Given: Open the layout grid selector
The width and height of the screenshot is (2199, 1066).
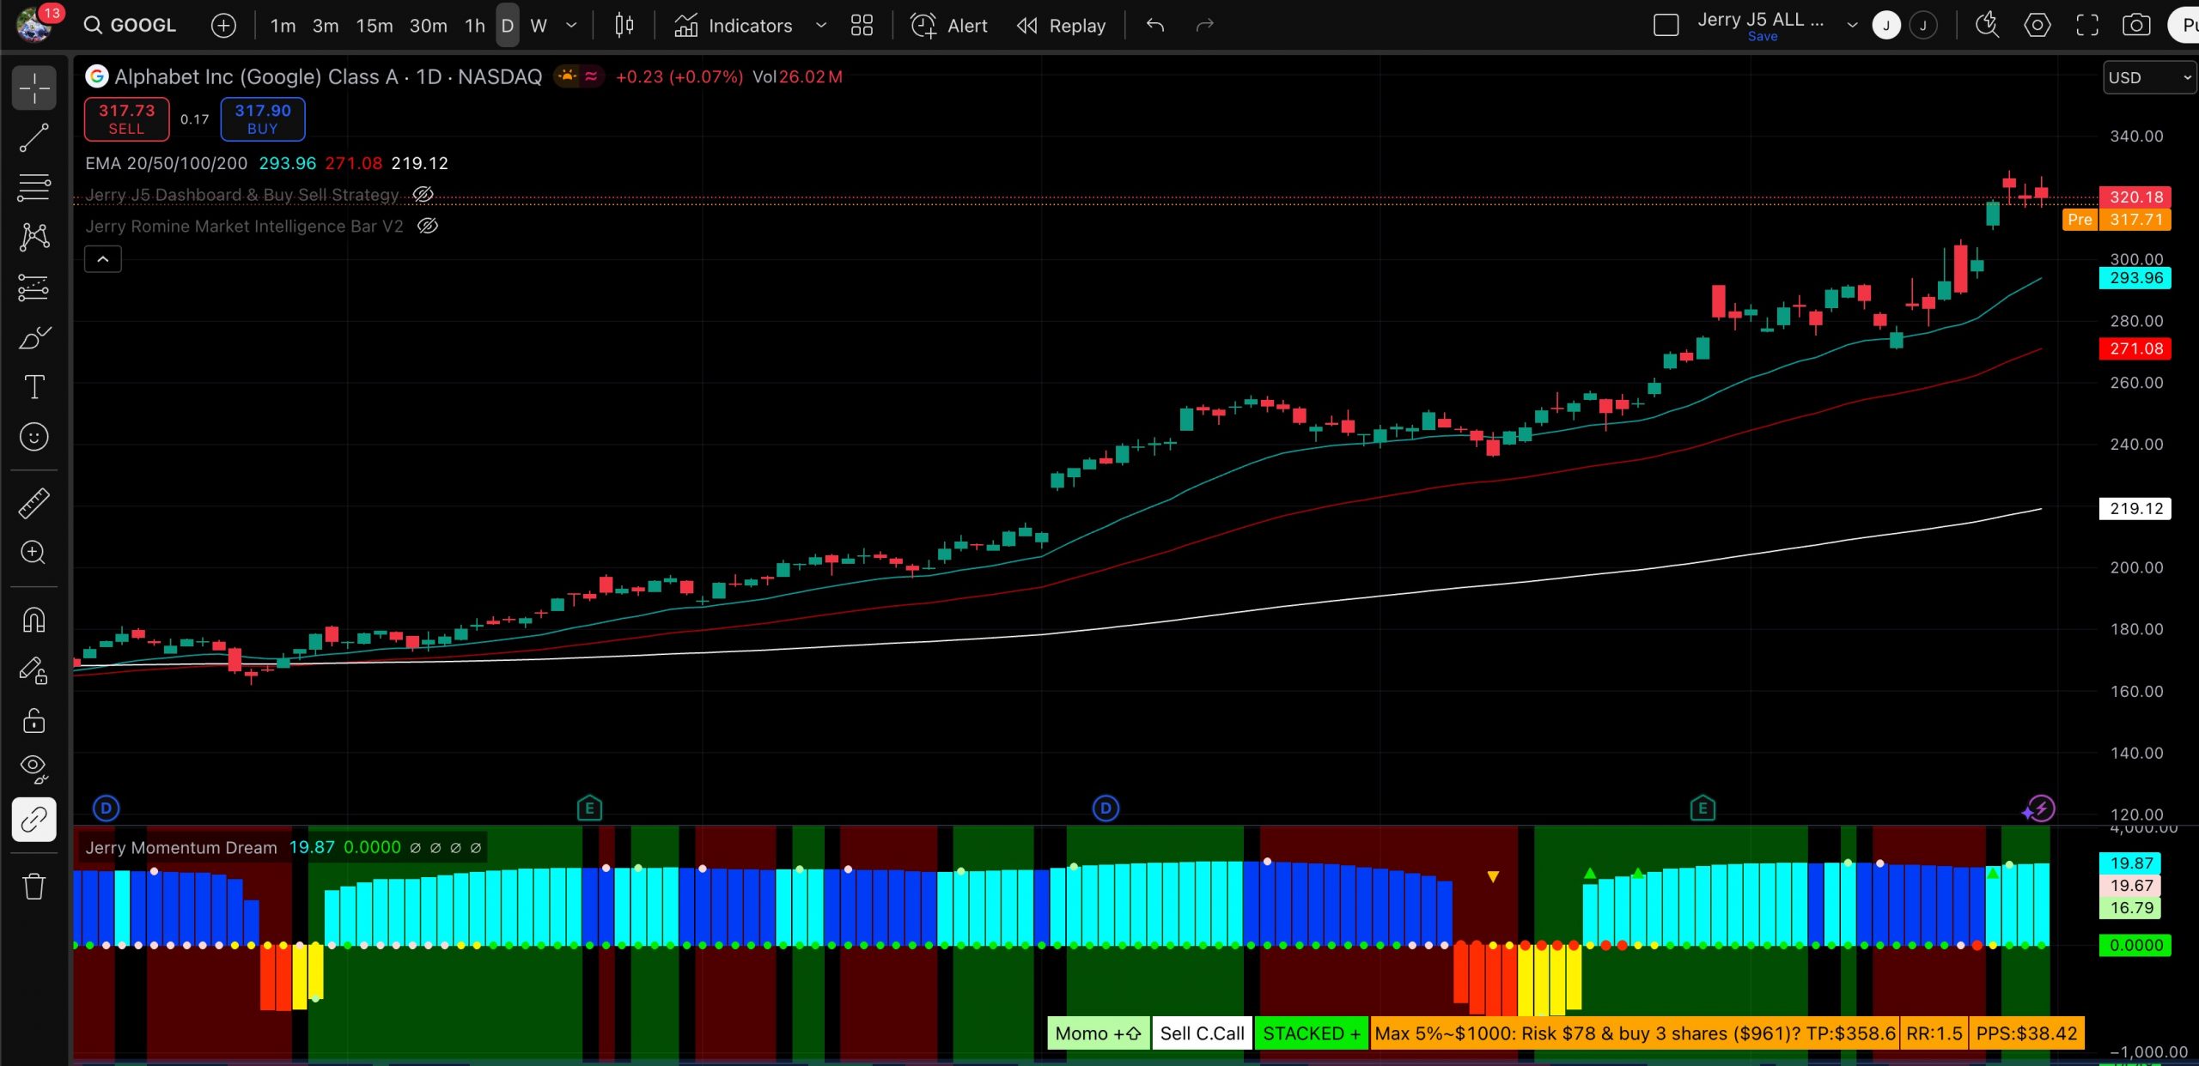Looking at the screenshot, I should 861,26.
